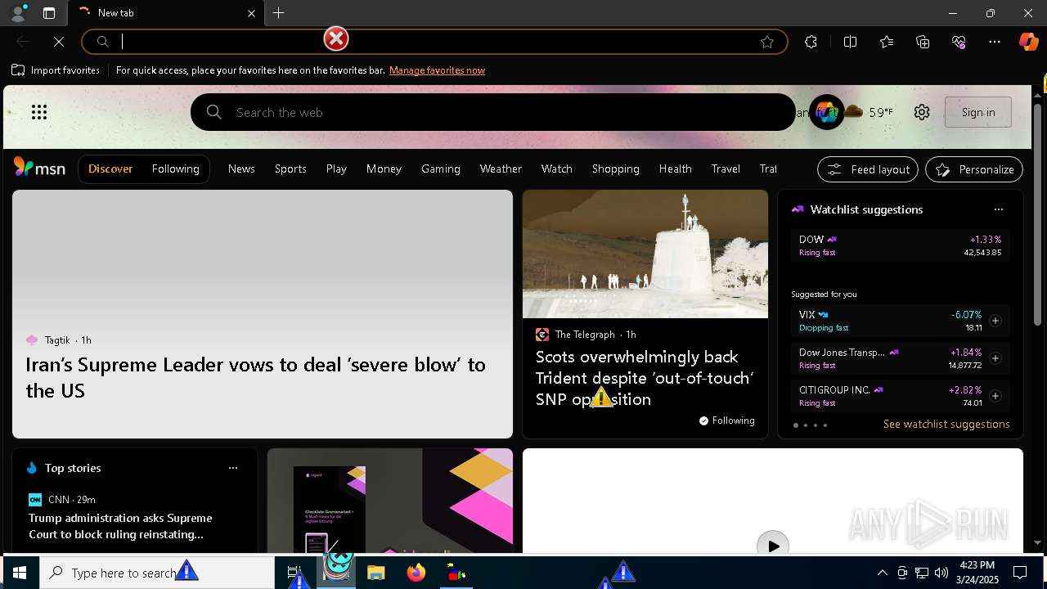Open the Windows Start menu
This screenshot has height=589, width=1047.
pos(20,573)
